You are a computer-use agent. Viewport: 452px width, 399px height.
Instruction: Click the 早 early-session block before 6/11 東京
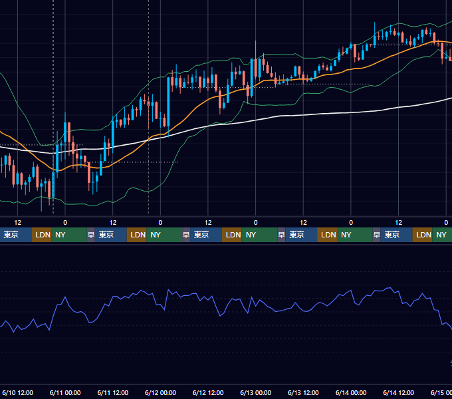(91, 235)
